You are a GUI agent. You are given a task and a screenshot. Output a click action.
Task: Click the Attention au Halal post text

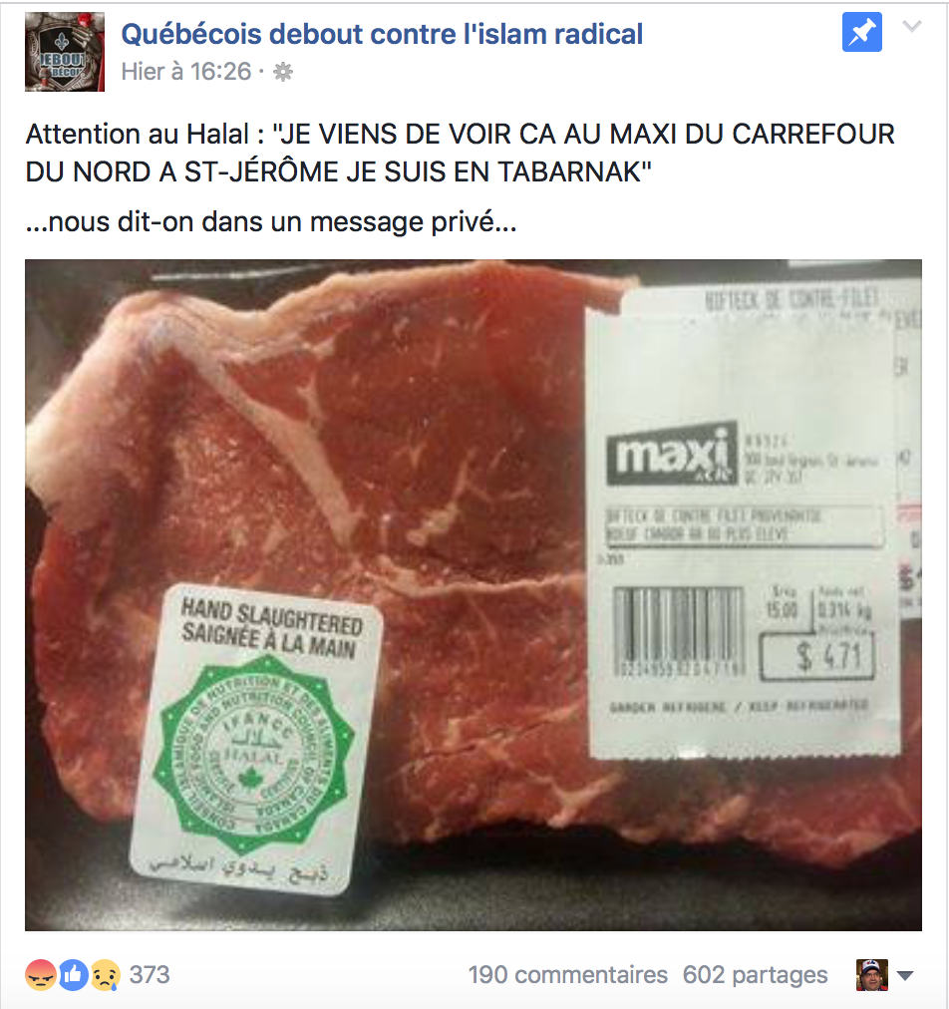460,154
